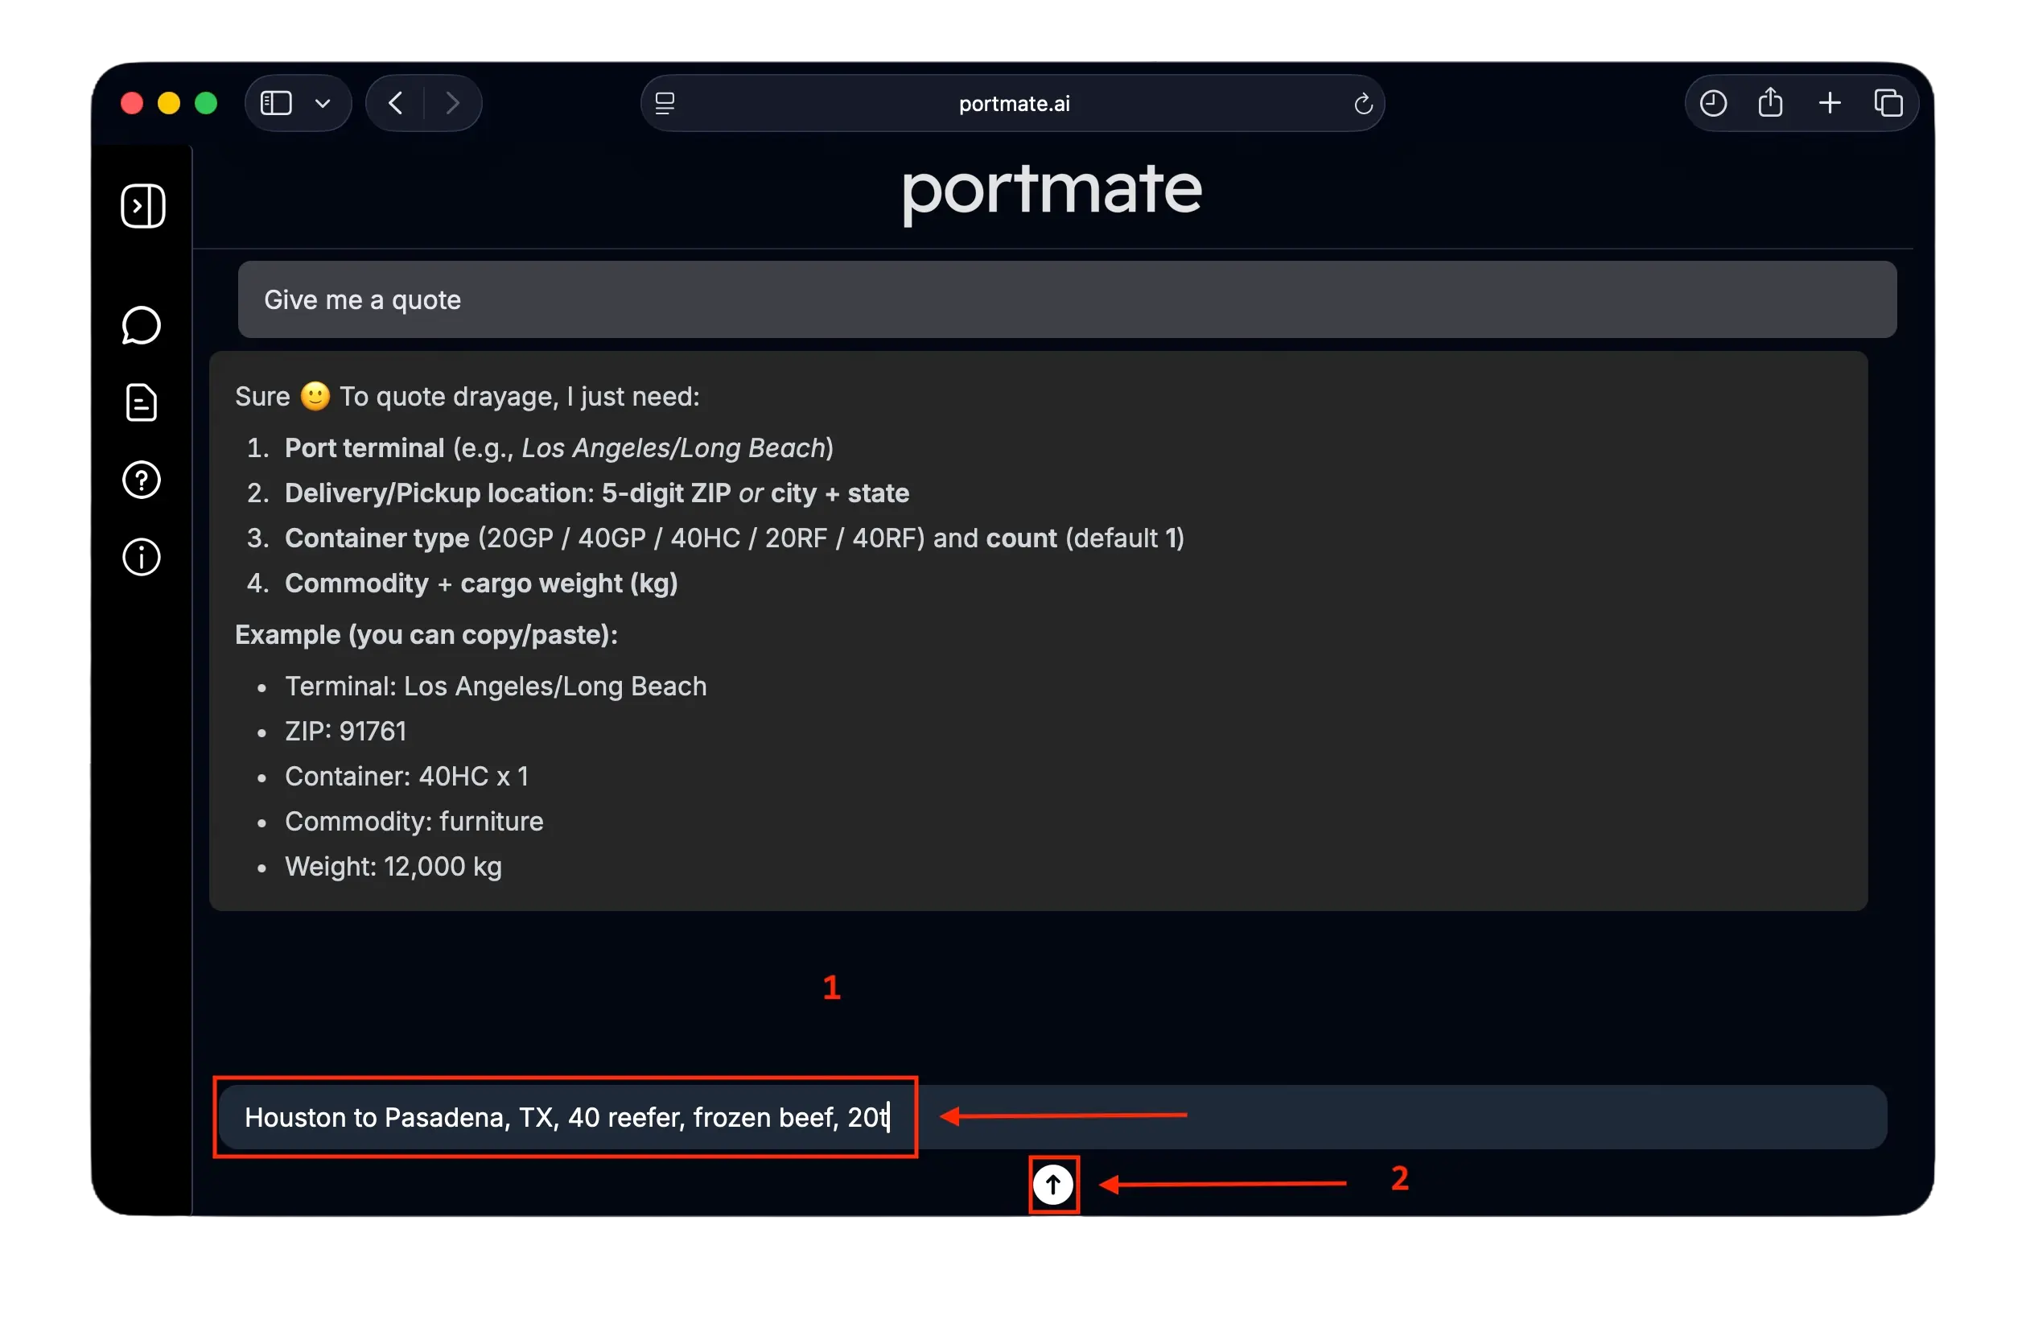This screenshot has height=1336, width=2026.
Task: Toggle the Safari sidebar button
Action: (x=276, y=103)
